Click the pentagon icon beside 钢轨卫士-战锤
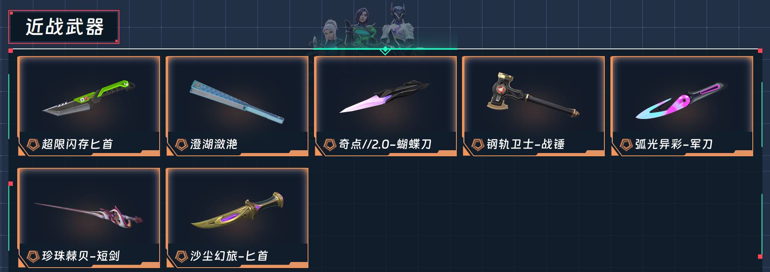The width and height of the screenshot is (770, 272). (478, 144)
